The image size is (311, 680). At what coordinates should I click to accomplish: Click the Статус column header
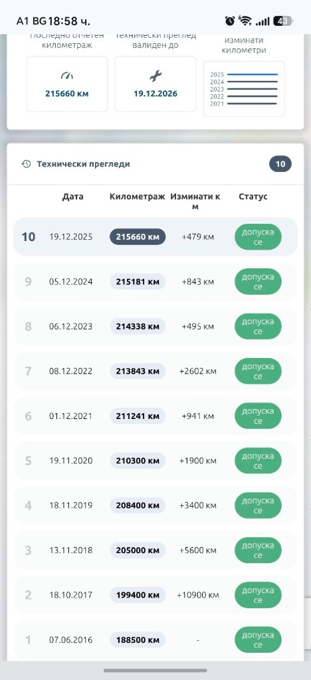point(253,197)
